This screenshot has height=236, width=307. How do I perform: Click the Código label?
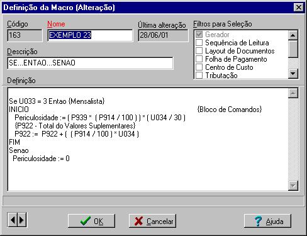click(18, 24)
